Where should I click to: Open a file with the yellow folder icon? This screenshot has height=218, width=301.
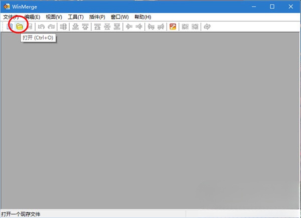pos(20,27)
